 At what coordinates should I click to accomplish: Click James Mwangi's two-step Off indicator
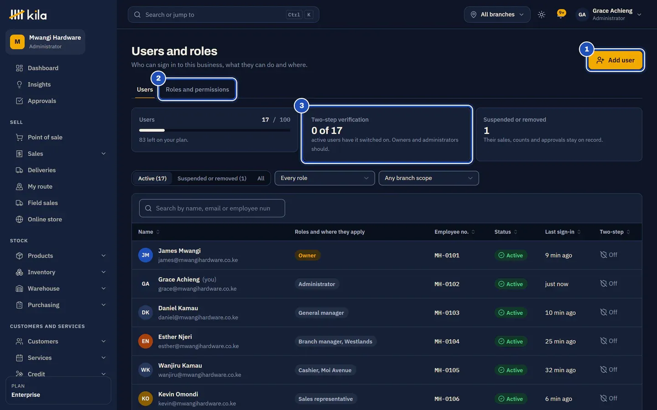click(609, 255)
